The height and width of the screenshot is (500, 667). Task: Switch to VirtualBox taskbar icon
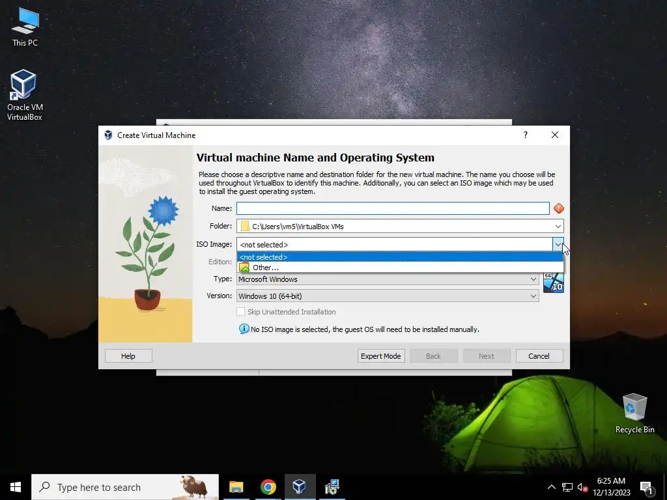[x=300, y=487]
